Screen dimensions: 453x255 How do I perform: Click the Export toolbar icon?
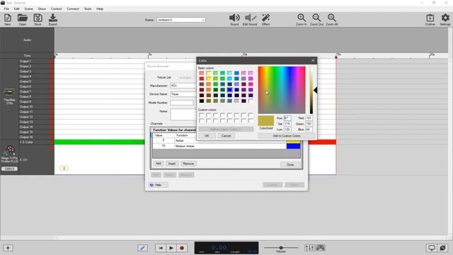[53, 18]
